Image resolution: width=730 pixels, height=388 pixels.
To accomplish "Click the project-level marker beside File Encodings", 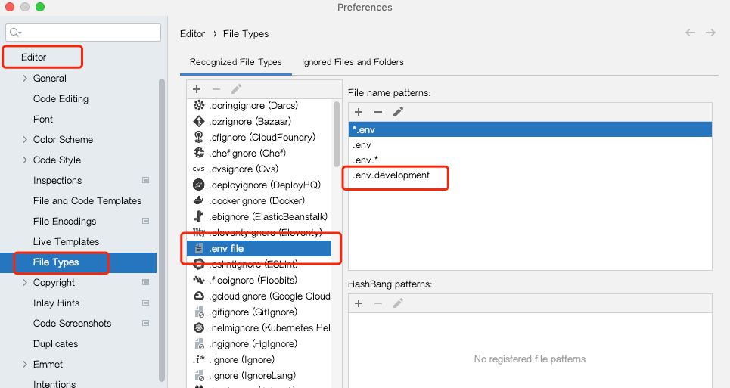I will 145,221.
